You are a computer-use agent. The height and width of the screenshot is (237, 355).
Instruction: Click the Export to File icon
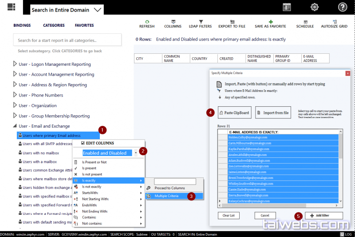pos(232,21)
